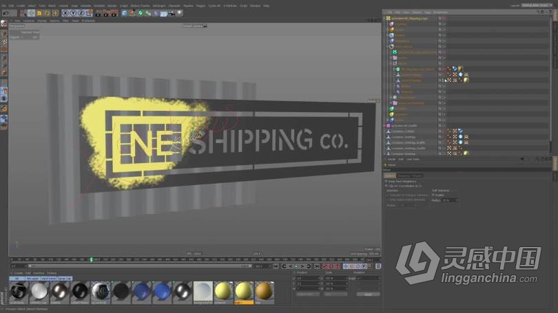Open the Window menu
Image resolution: width=558 pixels, height=313 pixels.
coord(255,6)
